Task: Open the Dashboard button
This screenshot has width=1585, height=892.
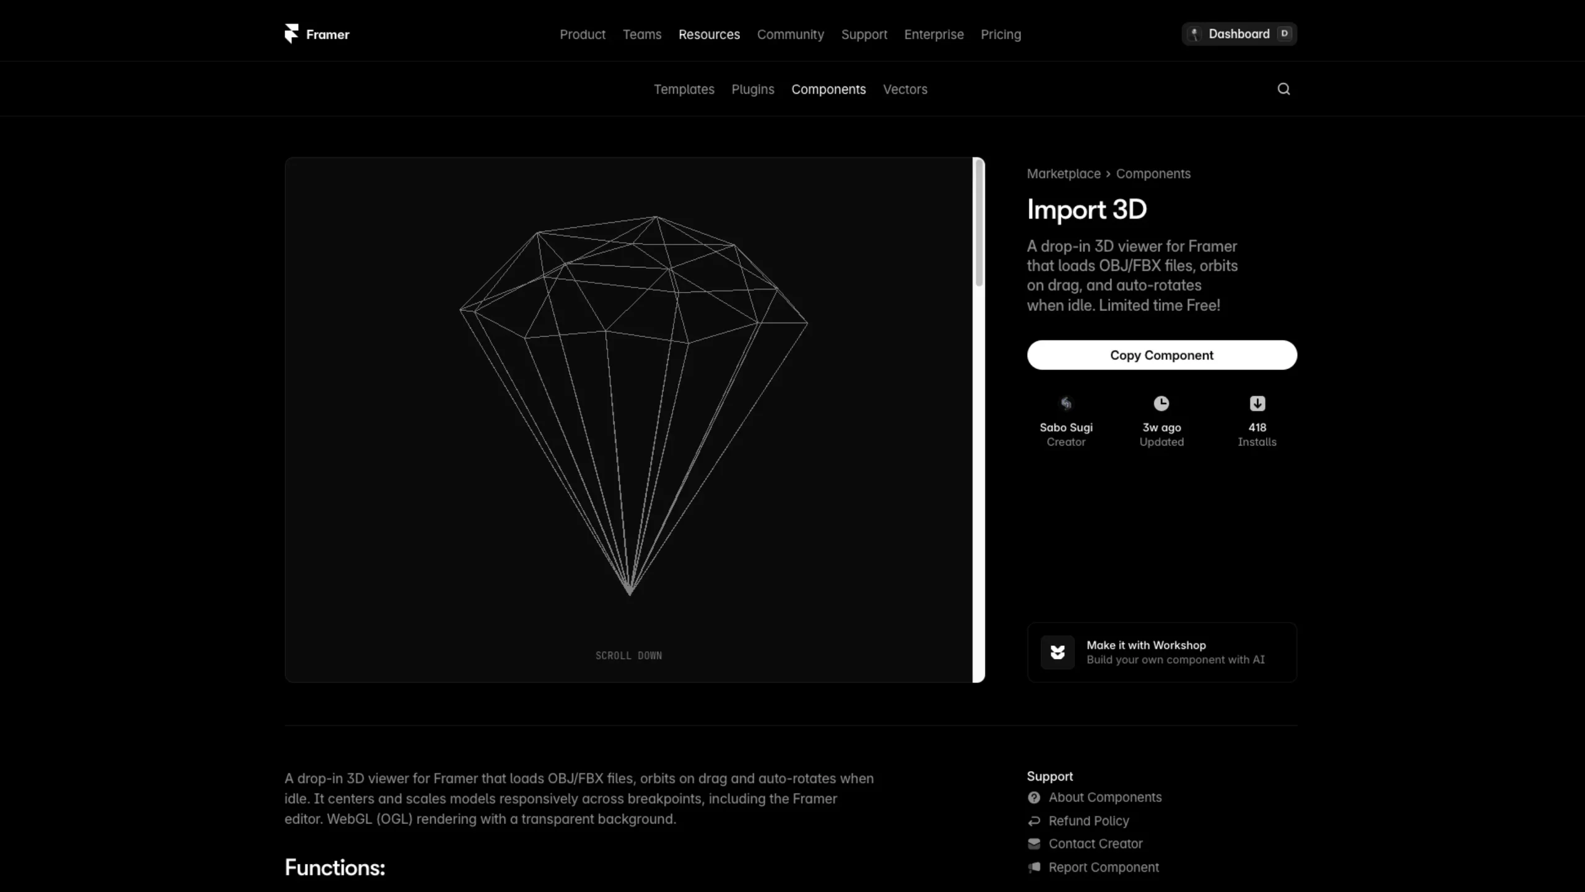Action: (x=1238, y=33)
